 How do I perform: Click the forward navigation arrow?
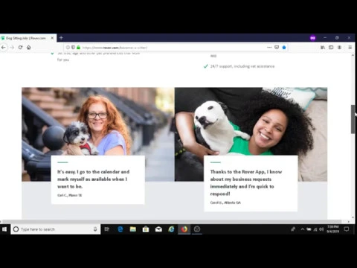click(x=12, y=48)
